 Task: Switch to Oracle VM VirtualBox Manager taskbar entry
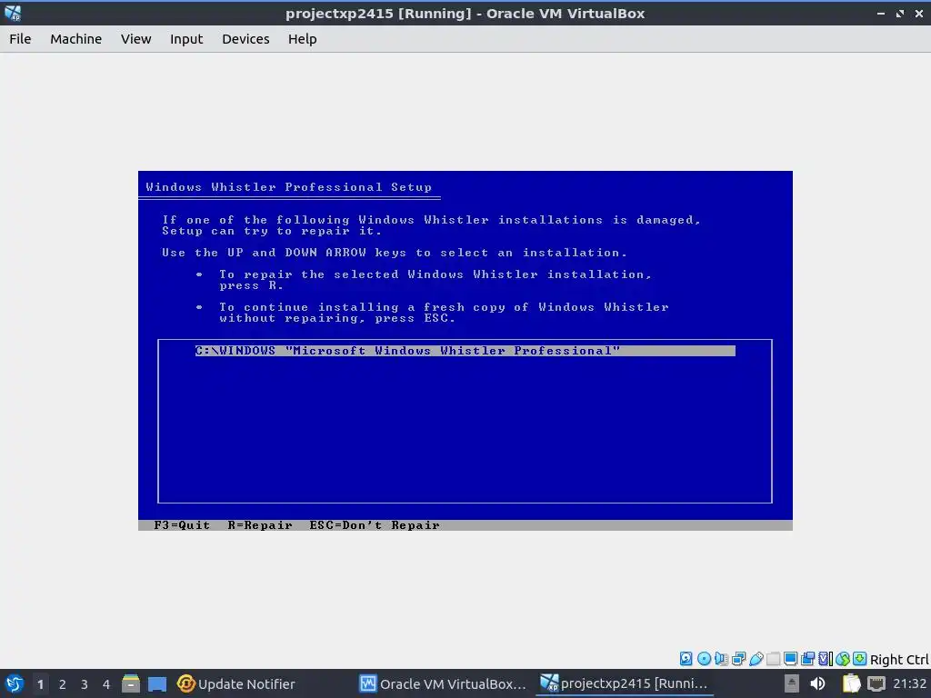pos(443,683)
